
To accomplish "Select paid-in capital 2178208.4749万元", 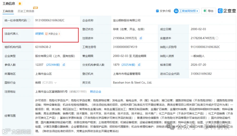I will pos(203,38).
